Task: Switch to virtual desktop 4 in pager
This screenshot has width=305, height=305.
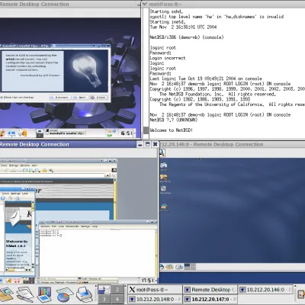Action: coord(117,299)
